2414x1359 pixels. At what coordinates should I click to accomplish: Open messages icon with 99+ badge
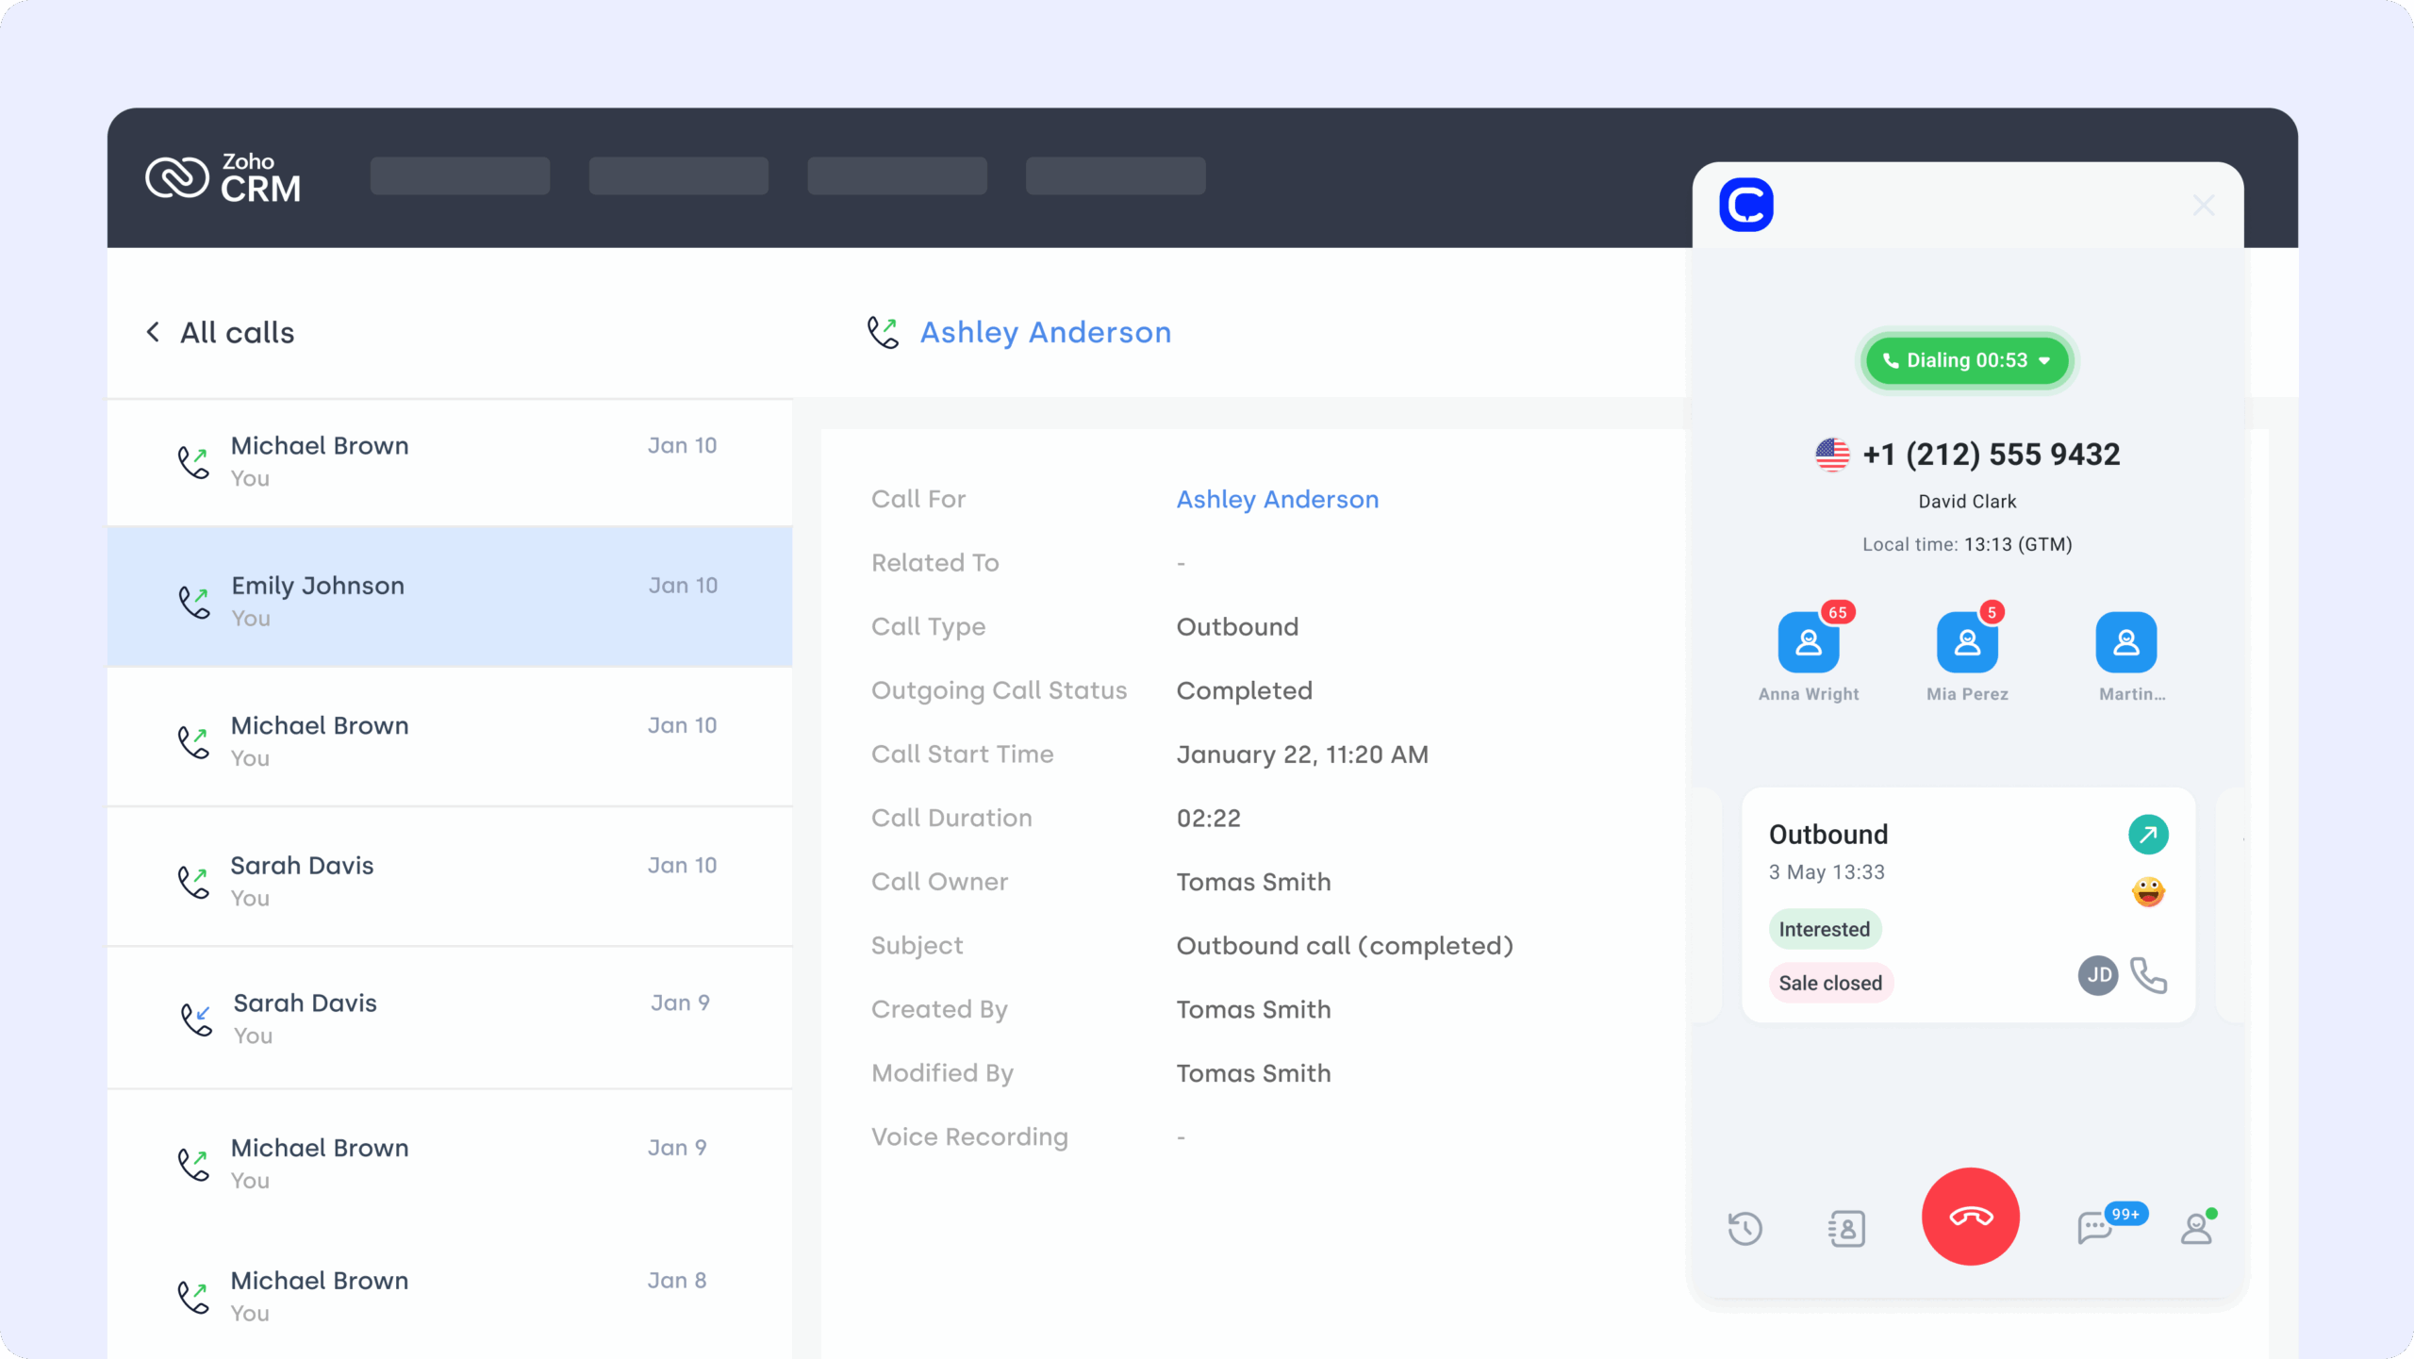tap(2095, 1228)
